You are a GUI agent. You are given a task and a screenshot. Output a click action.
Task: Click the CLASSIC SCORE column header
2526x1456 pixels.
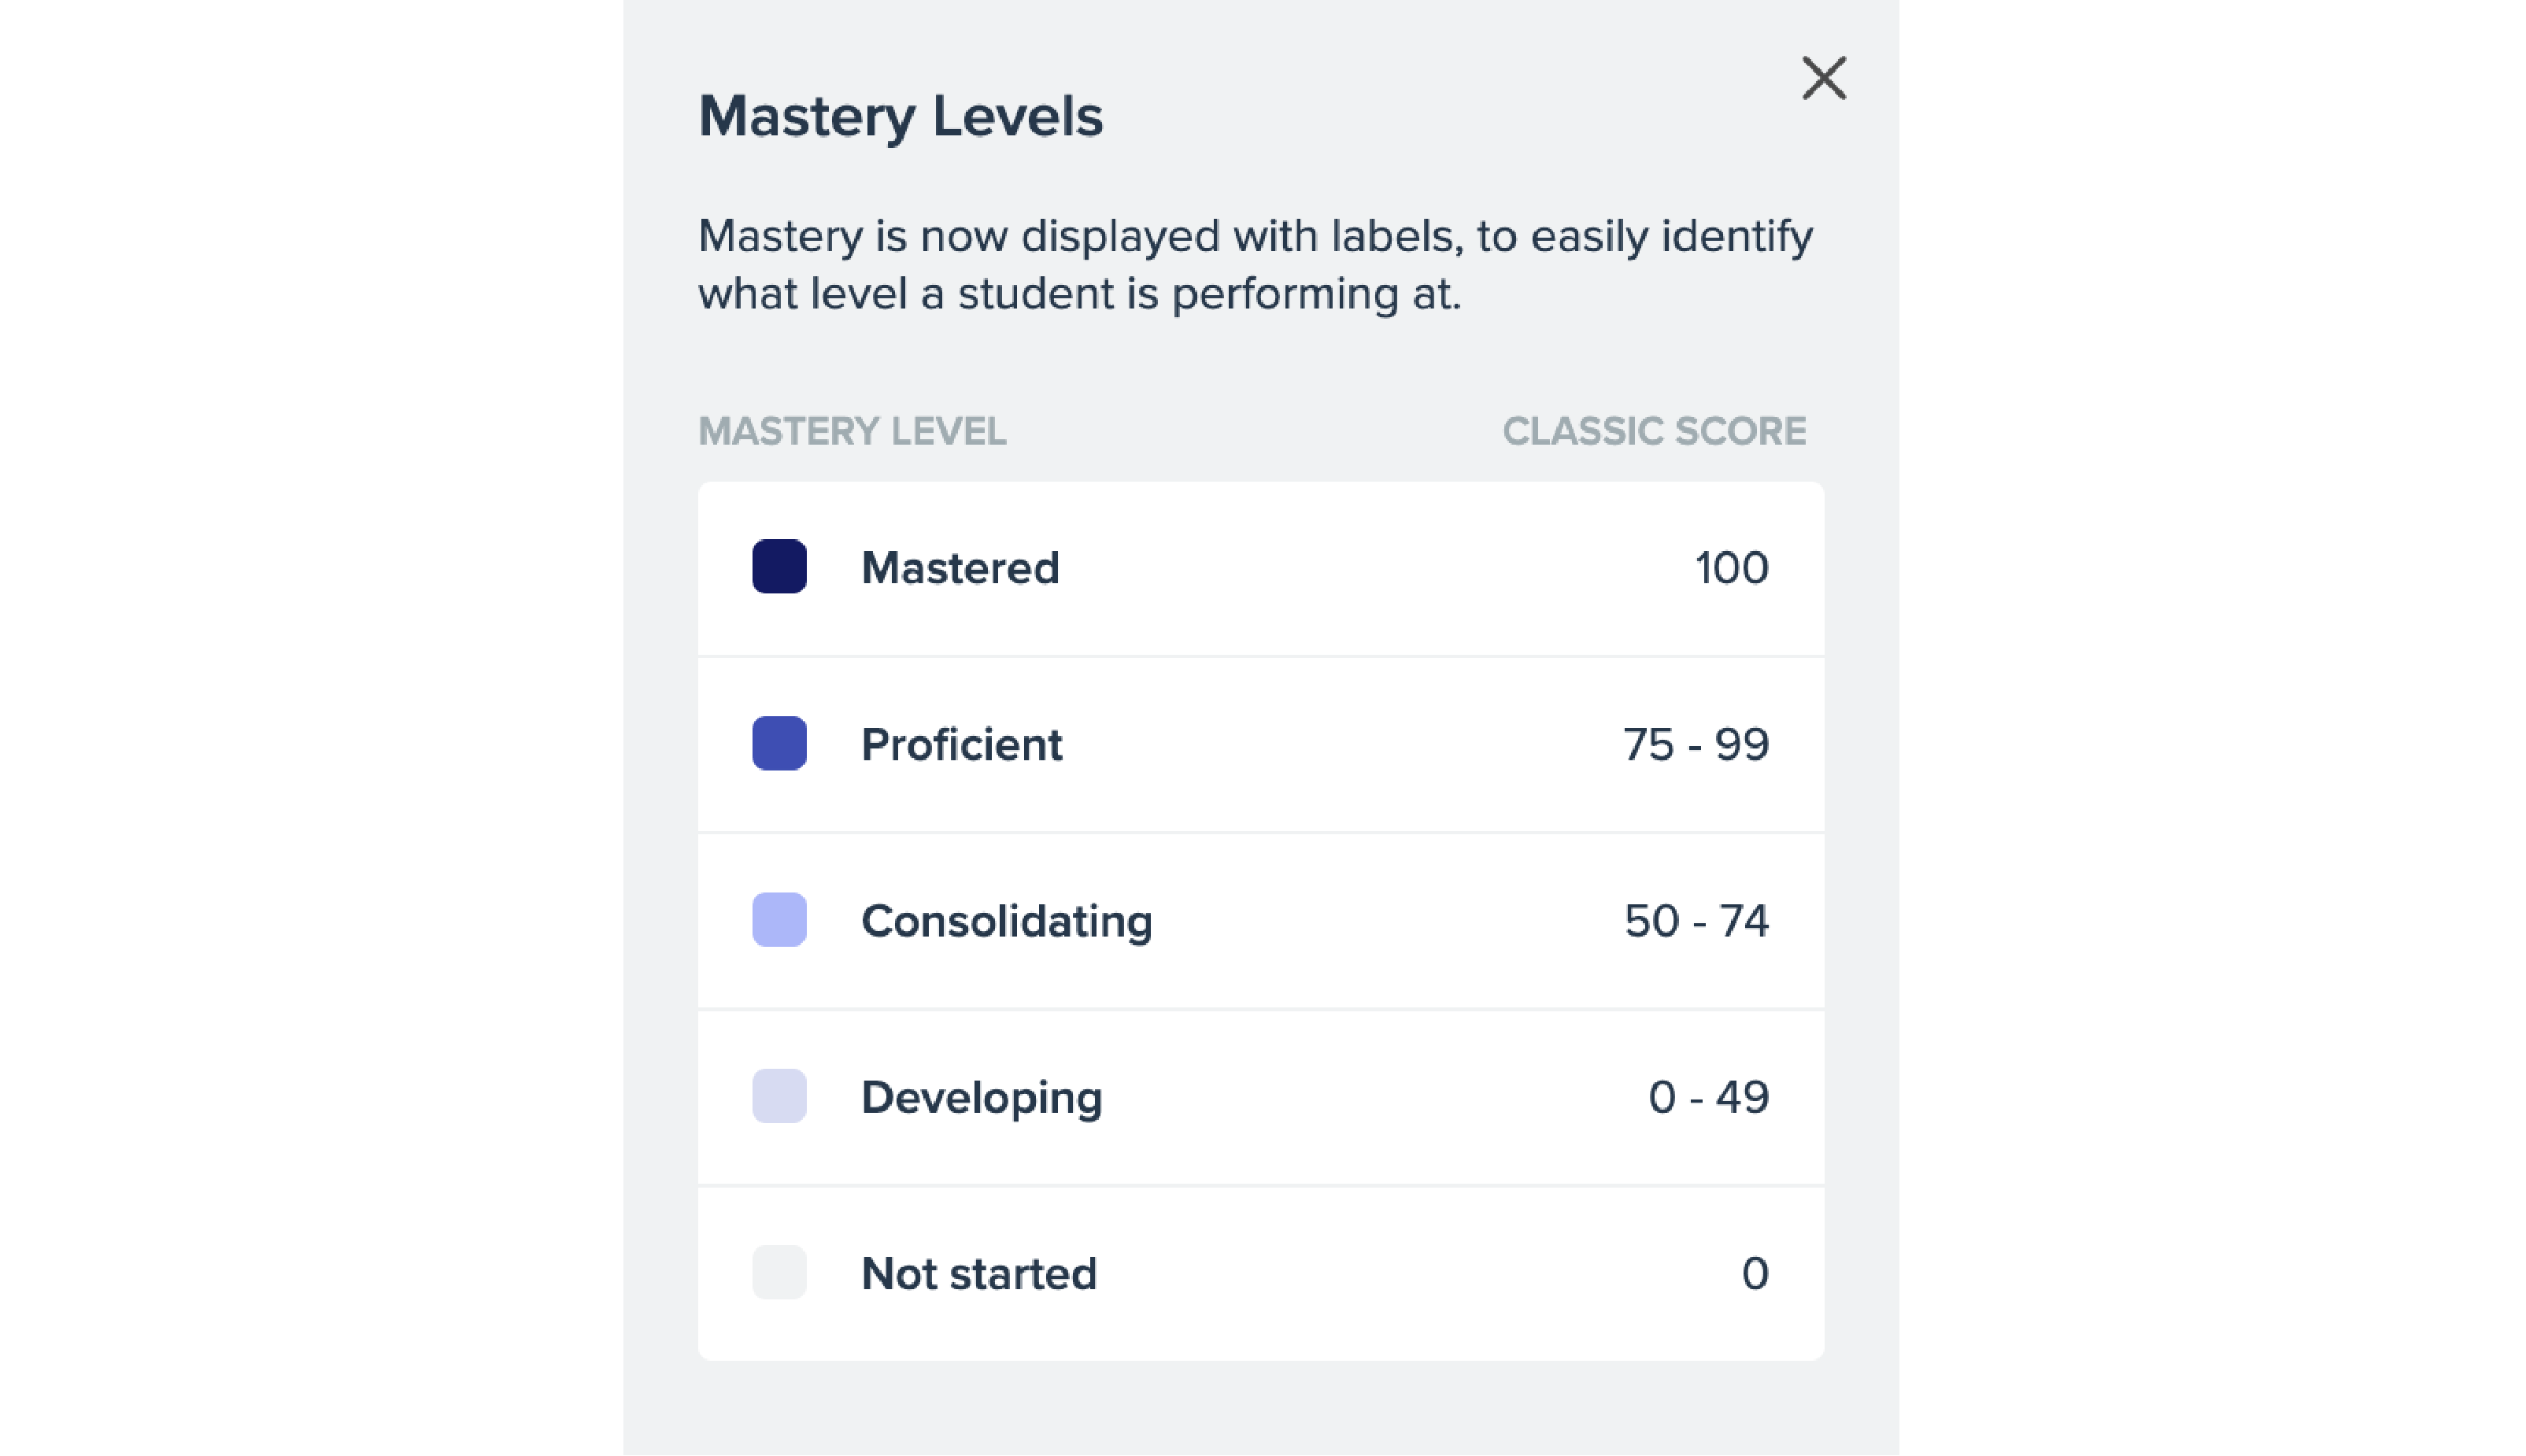[x=1654, y=431]
